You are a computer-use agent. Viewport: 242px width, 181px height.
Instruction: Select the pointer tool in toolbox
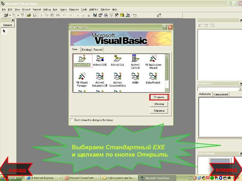tap(4, 31)
